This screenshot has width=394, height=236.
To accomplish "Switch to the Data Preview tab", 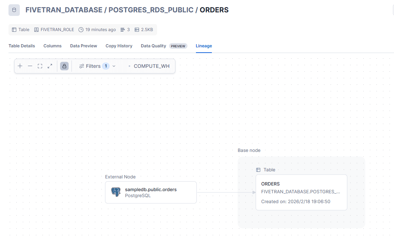I will pyautogui.click(x=83, y=46).
